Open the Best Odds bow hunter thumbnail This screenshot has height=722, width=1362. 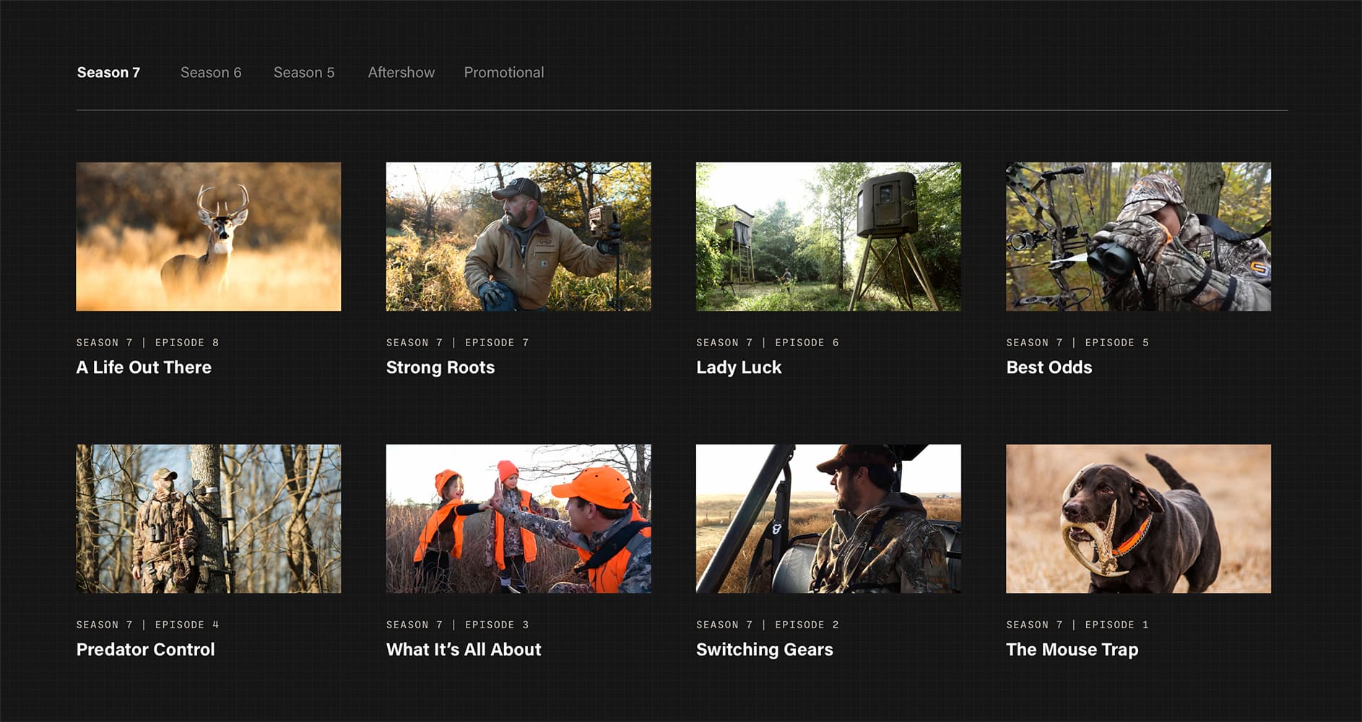(1138, 237)
